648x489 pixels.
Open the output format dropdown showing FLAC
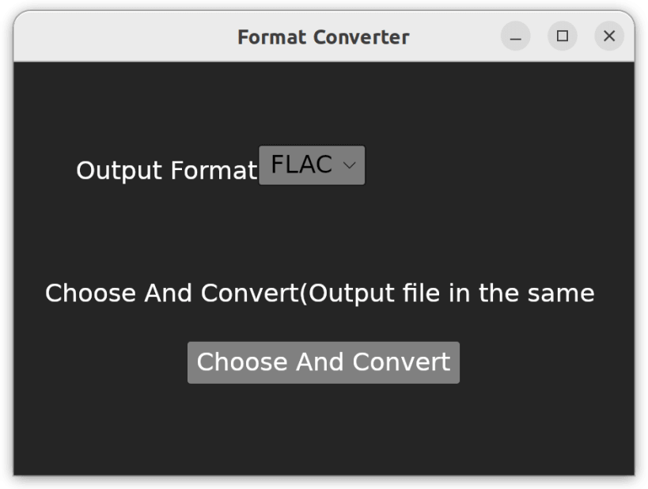click(311, 165)
